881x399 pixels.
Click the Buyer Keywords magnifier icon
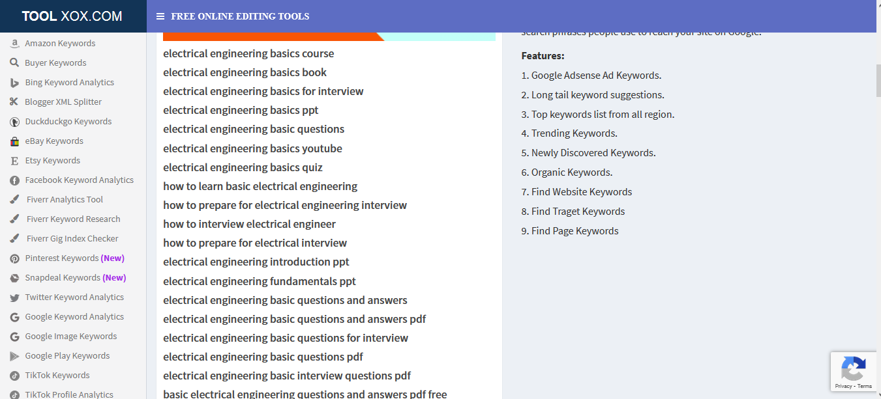coord(14,63)
